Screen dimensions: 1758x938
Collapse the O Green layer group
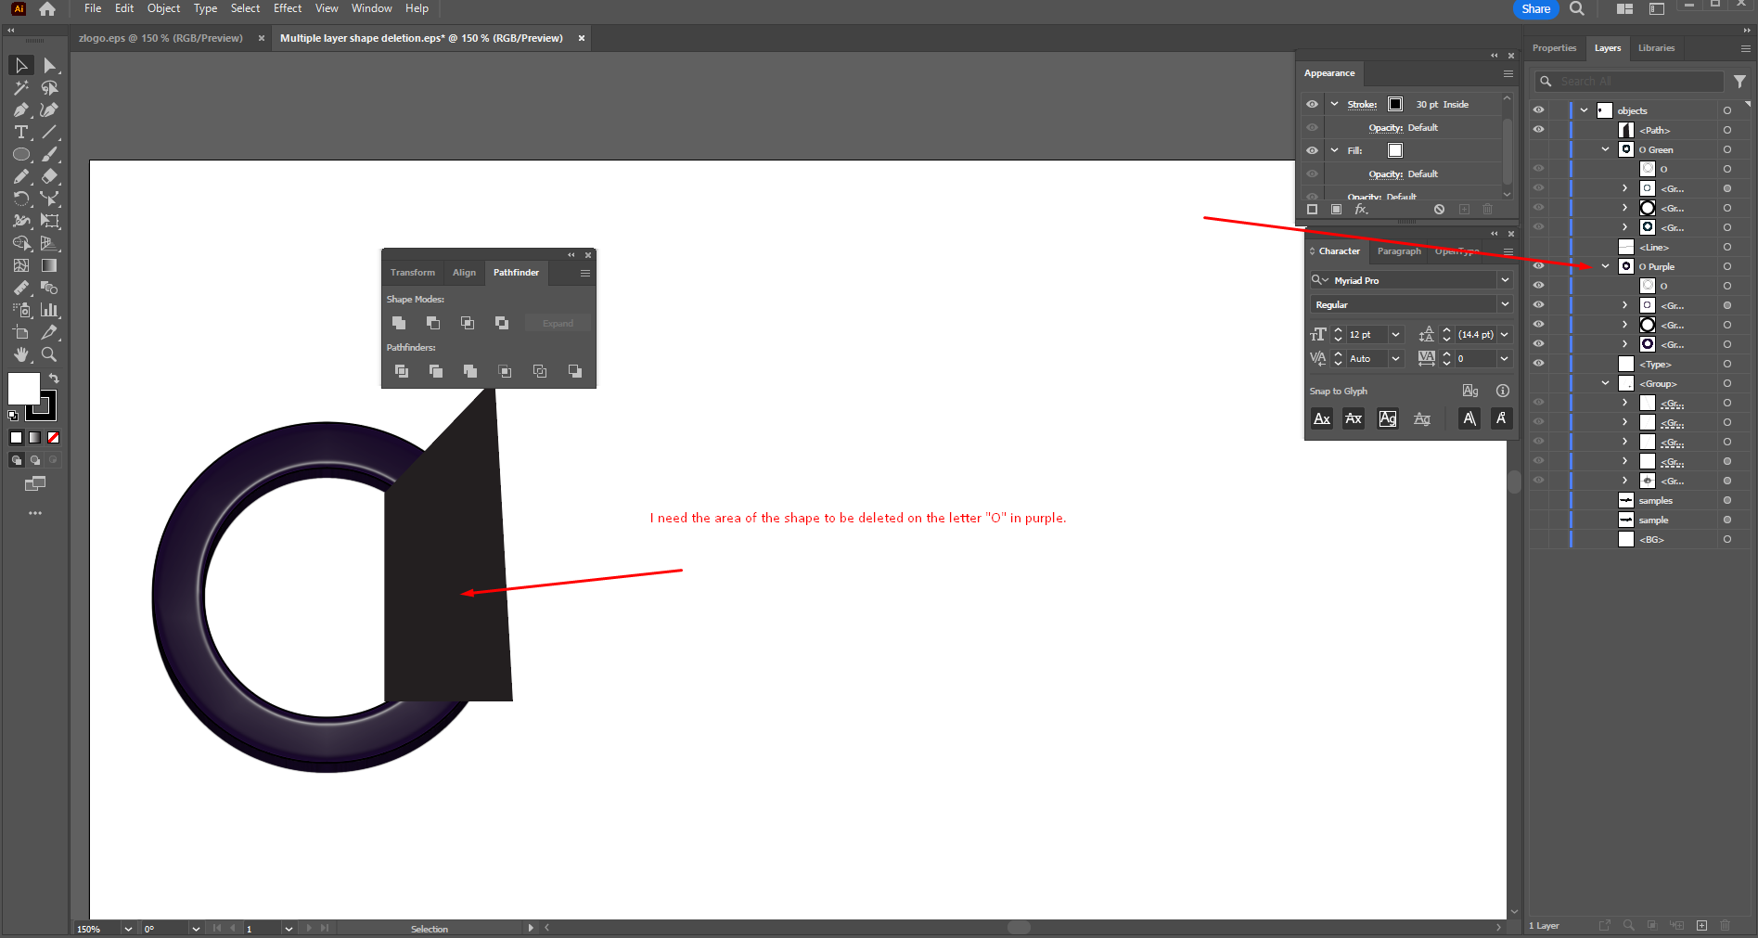pyautogui.click(x=1605, y=149)
